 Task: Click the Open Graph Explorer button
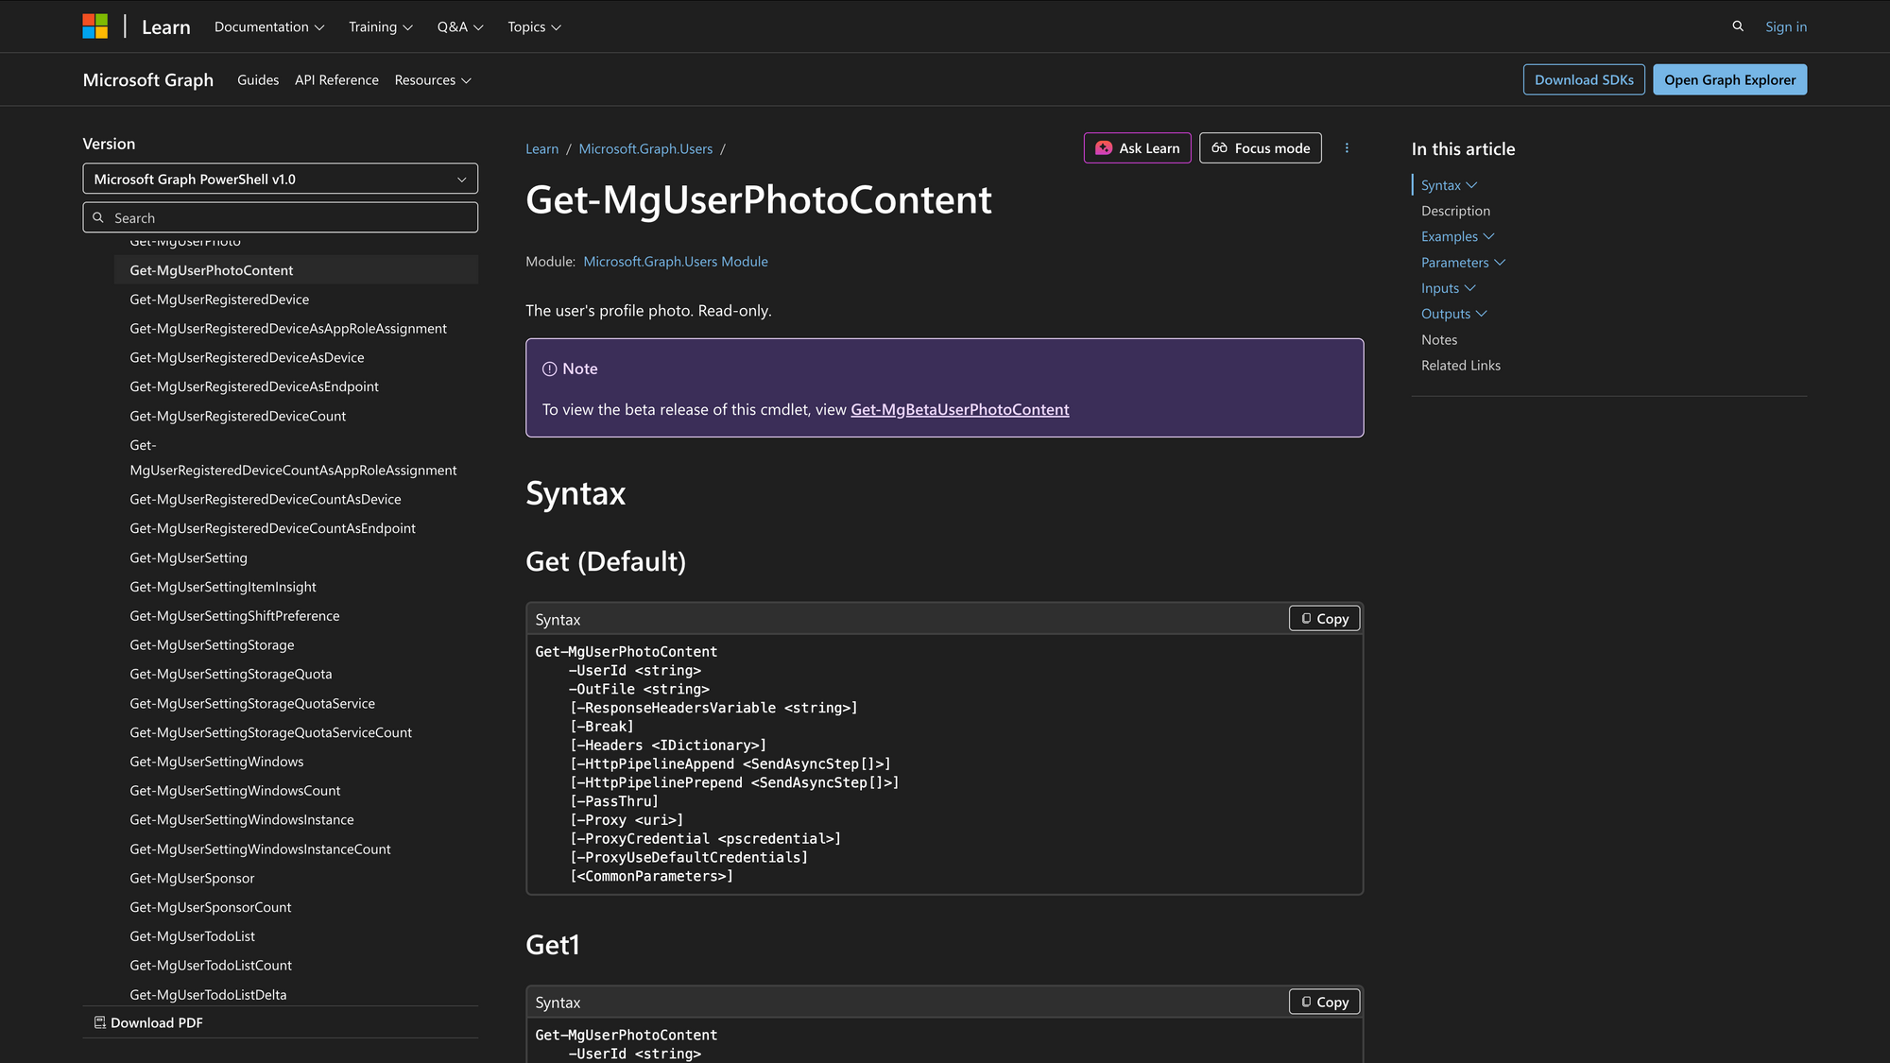(x=1729, y=79)
